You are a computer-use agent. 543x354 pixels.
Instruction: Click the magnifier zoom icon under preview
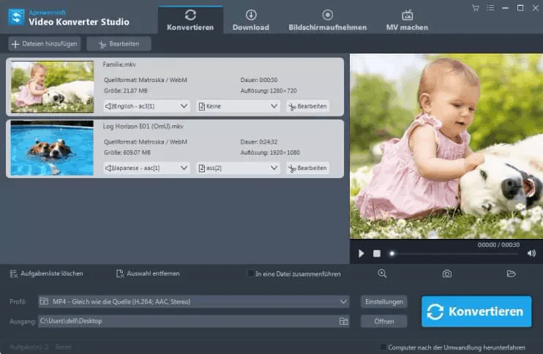pyautogui.click(x=382, y=273)
